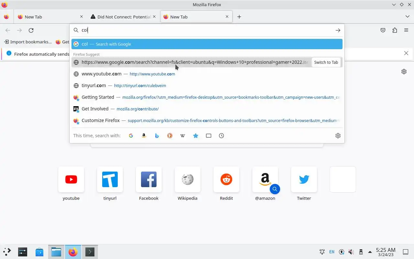Viewport: 414px width, 259px height.
Task: Click EN keyboard layout indicator
Action: (x=332, y=252)
